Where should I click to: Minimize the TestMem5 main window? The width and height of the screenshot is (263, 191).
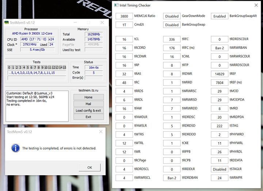coord(75,23)
